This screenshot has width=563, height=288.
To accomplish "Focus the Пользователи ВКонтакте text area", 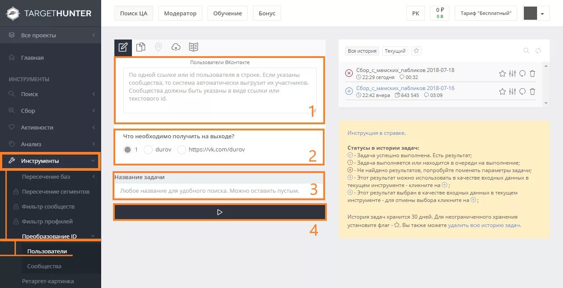I will (219, 90).
